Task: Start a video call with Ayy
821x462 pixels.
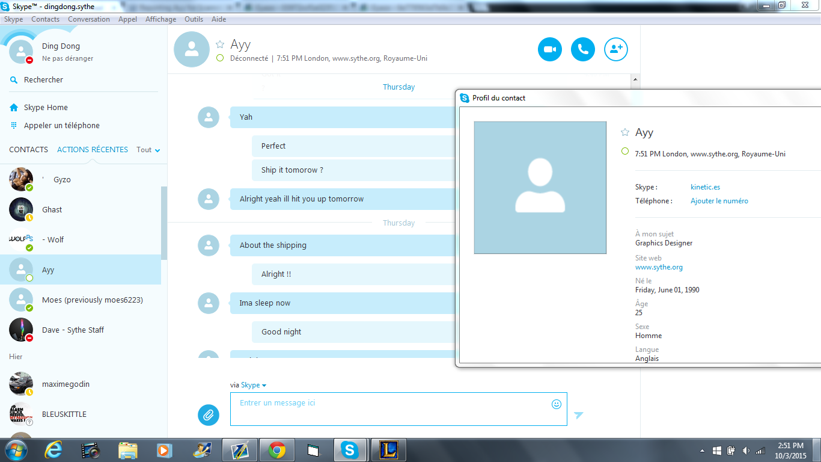Action: [550, 49]
